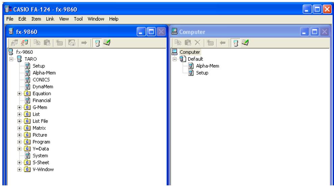Click the Connect icon in fx-9860 toolbar

coord(15,43)
